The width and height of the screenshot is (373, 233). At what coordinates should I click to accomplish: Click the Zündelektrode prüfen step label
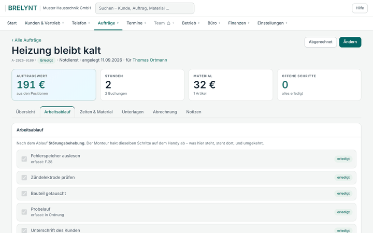[x=52, y=178]
